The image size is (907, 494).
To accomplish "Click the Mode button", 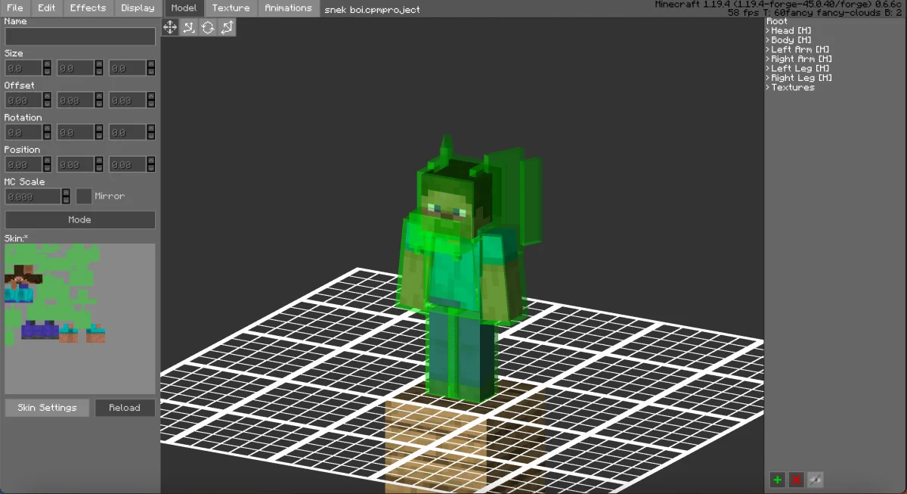I will pos(80,220).
